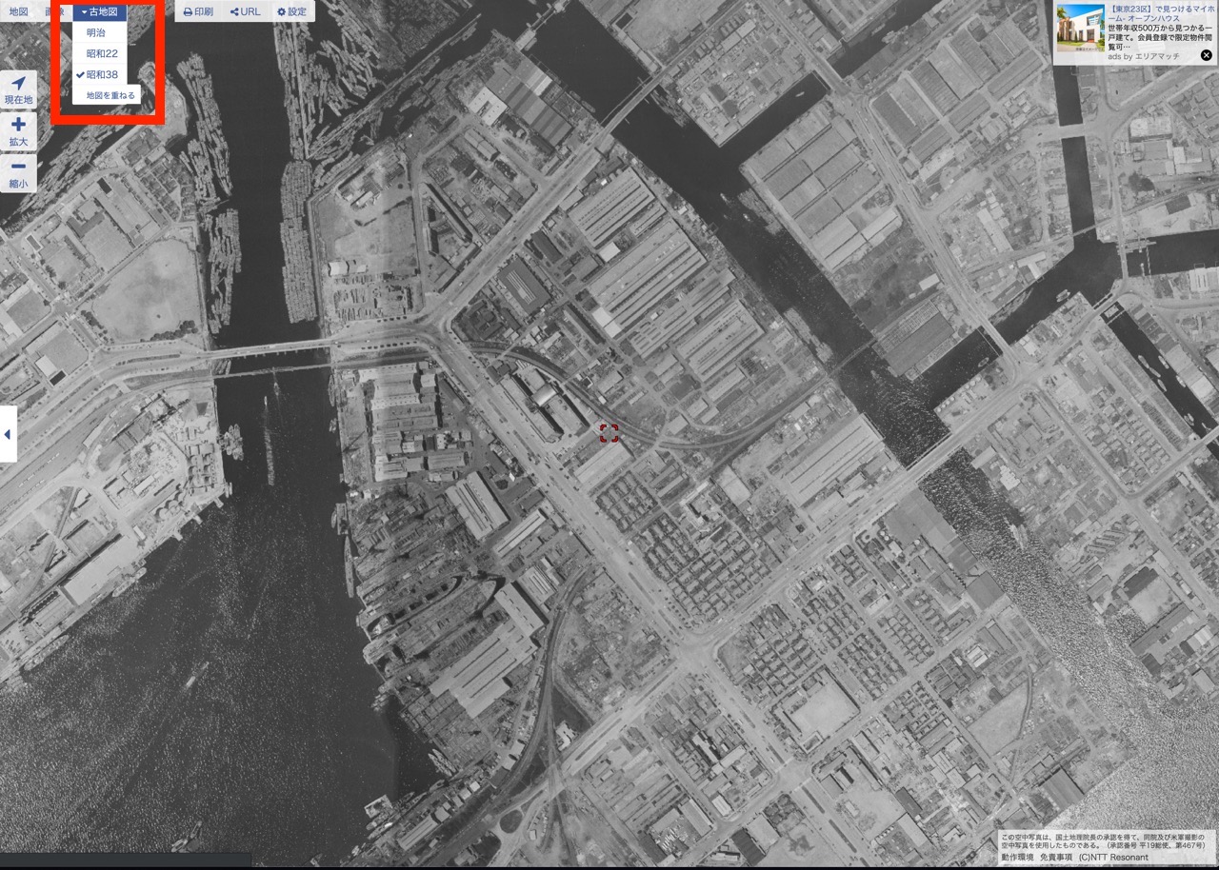Click the 印刷 print icon button
The width and height of the screenshot is (1219, 870).
click(198, 11)
